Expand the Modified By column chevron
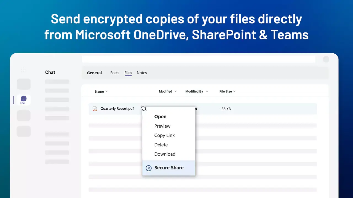This screenshot has height=198, width=353. tap(207, 92)
